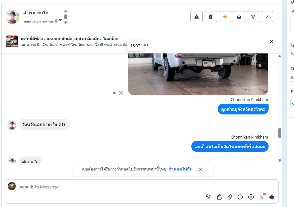Mark conversation unread with envelope icon

[239, 17]
